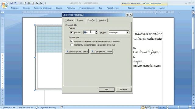Viewport: 195px width, 109px height.
Task: Click Страница: 1 из 1 in status bar
Action: coord(9,107)
